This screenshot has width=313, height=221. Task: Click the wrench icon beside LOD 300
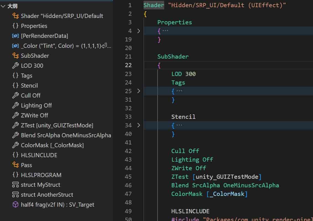click(15, 65)
